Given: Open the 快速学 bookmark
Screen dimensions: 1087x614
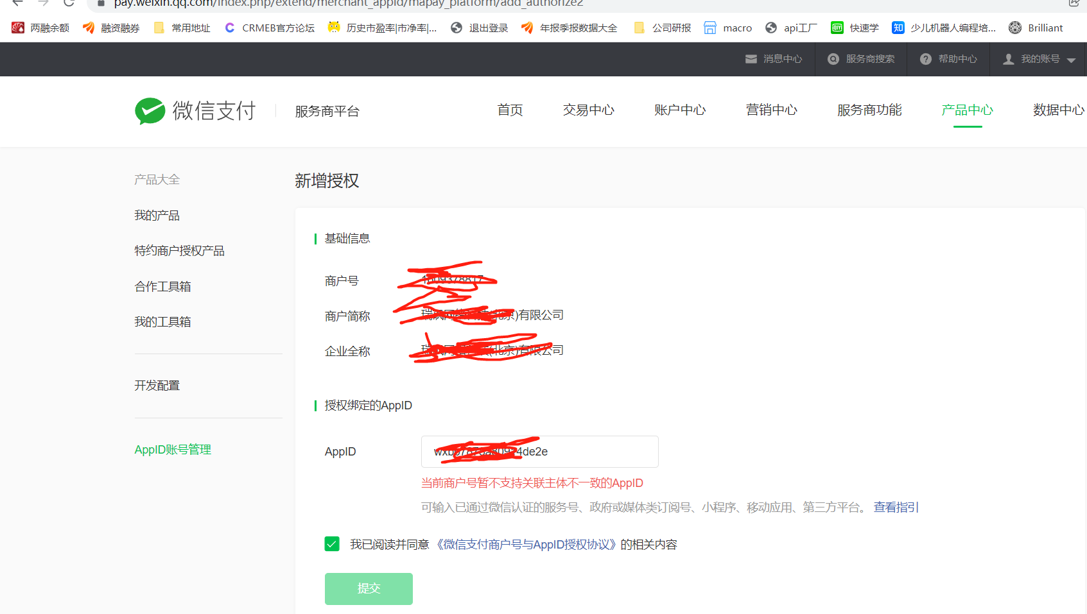Looking at the screenshot, I should pyautogui.click(x=855, y=28).
